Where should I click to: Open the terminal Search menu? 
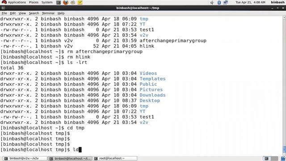click(x=34, y=13)
